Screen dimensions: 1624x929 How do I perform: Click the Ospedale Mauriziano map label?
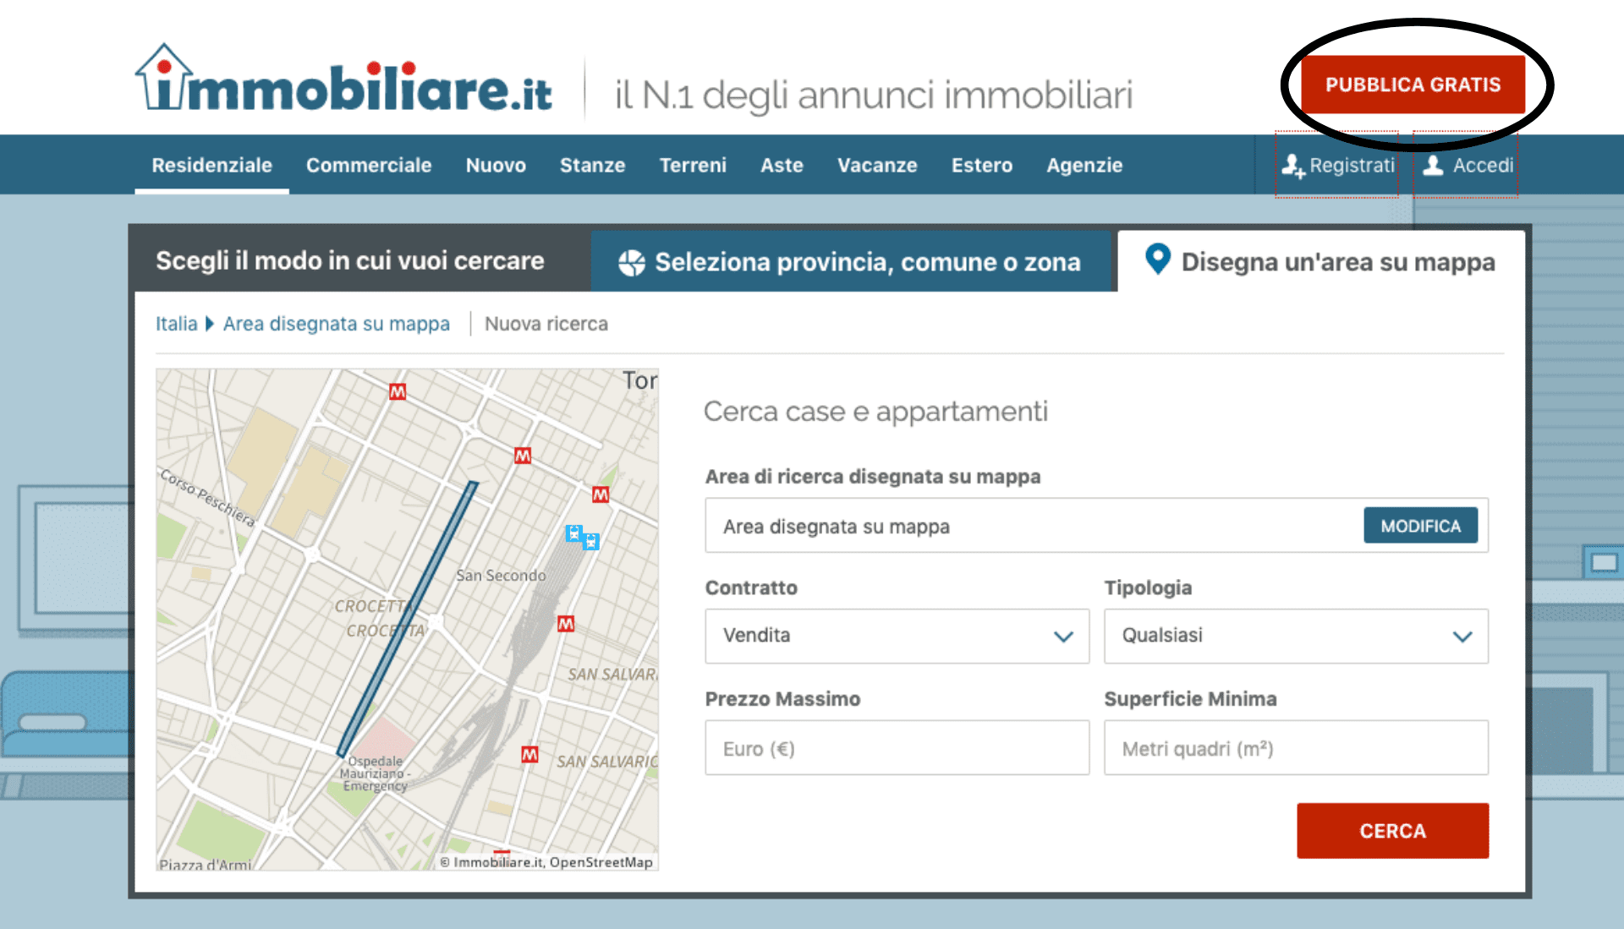pos(375,773)
